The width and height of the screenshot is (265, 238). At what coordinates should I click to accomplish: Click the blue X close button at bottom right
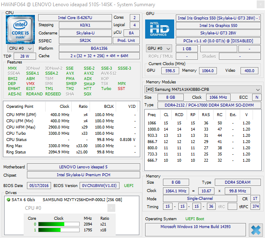click(x=256, y=230)
